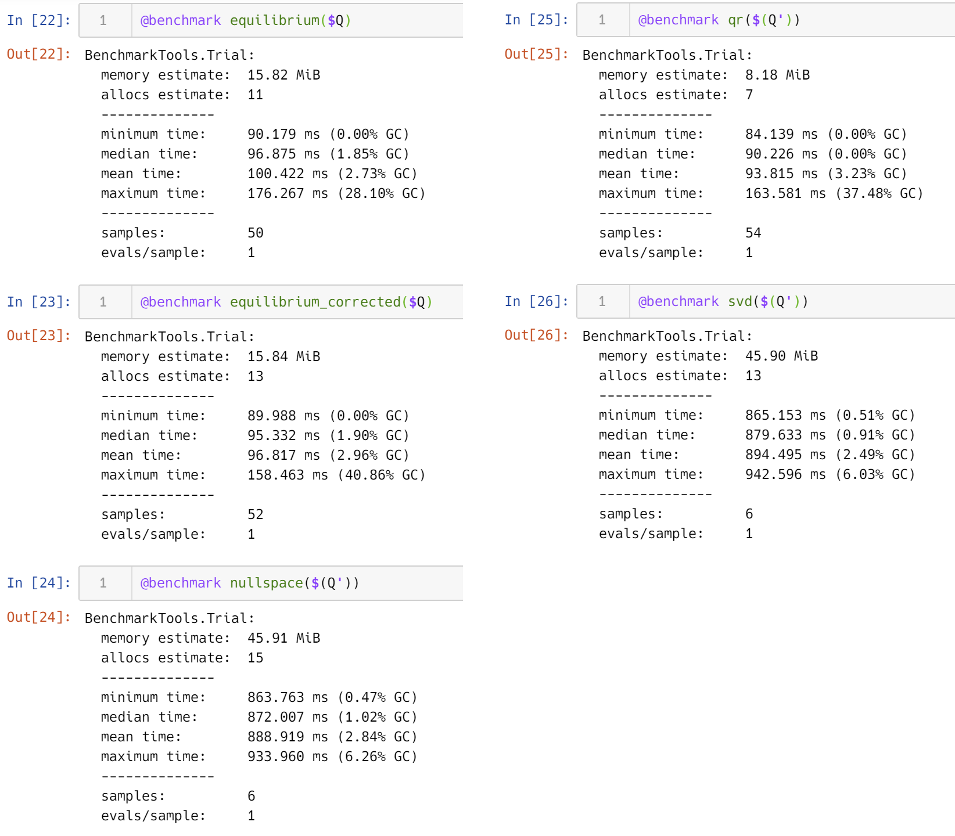Click the 45.91 MiB memory estimate
Image resolution: width=955 pixels, height=836 pixels.
[284, 638]
